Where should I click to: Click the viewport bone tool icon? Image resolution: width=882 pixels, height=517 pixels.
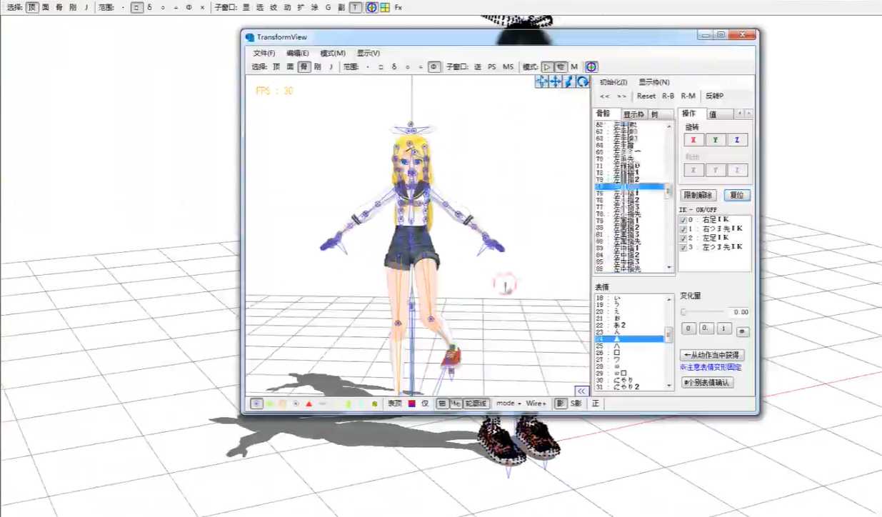pyautogui.click(x=569, y=82)
